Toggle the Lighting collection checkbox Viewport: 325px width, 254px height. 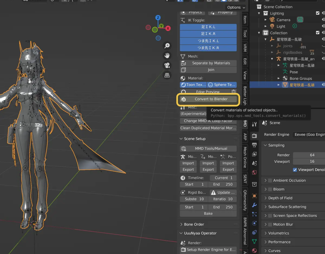(x=318, y=13)
